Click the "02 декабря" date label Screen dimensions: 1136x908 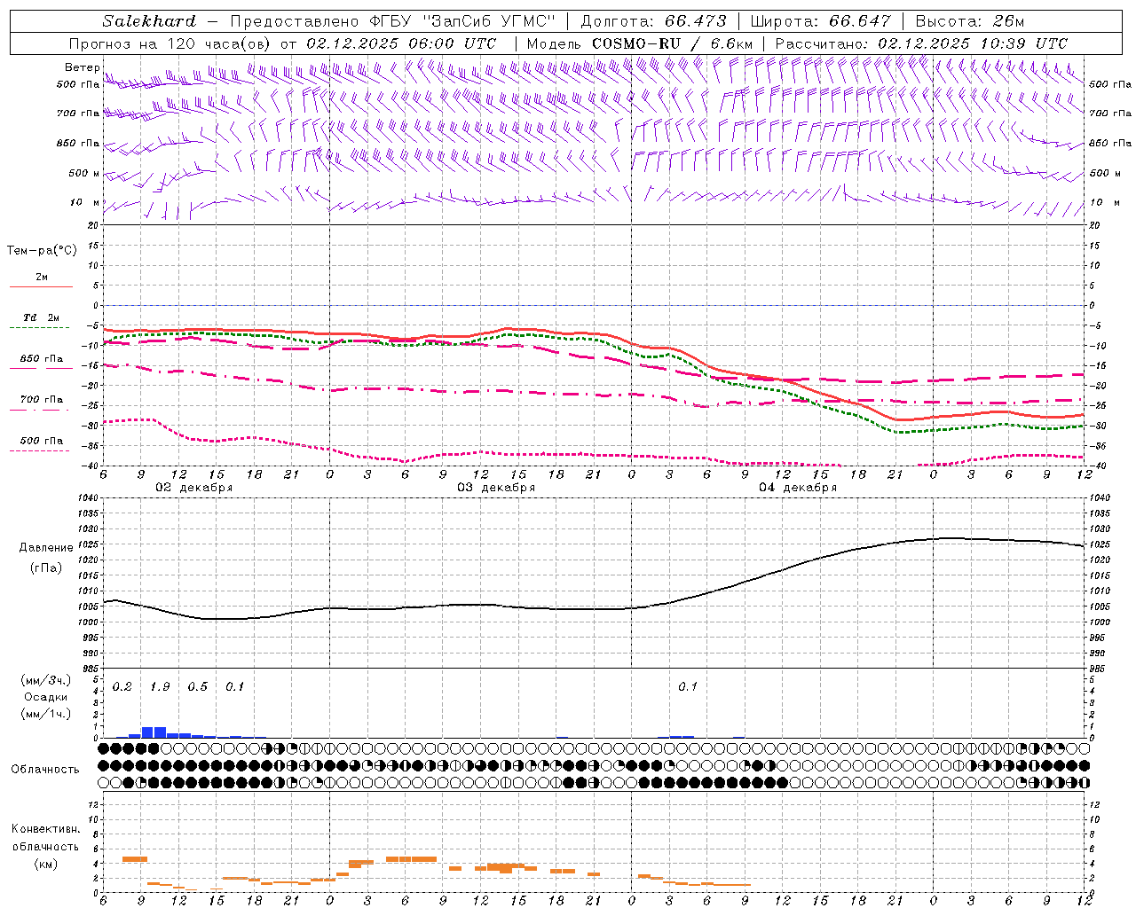pos(194,488)
